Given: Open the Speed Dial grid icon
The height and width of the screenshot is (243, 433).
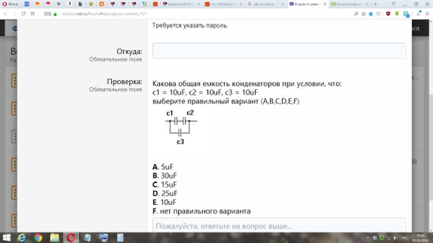Looking at the screenshot, I should coord(33,14).
